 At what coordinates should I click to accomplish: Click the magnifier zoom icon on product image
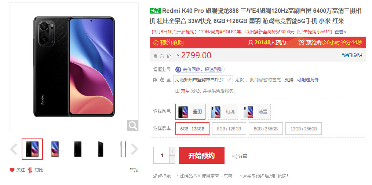(132, 125)
